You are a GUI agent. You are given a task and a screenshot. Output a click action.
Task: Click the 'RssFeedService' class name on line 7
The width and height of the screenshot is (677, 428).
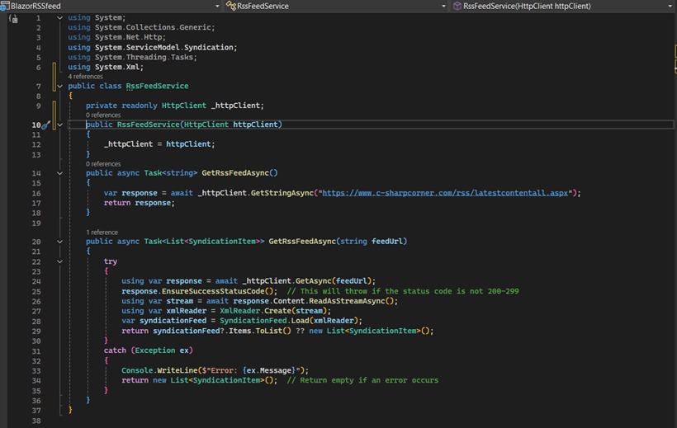tap(157, 86)
